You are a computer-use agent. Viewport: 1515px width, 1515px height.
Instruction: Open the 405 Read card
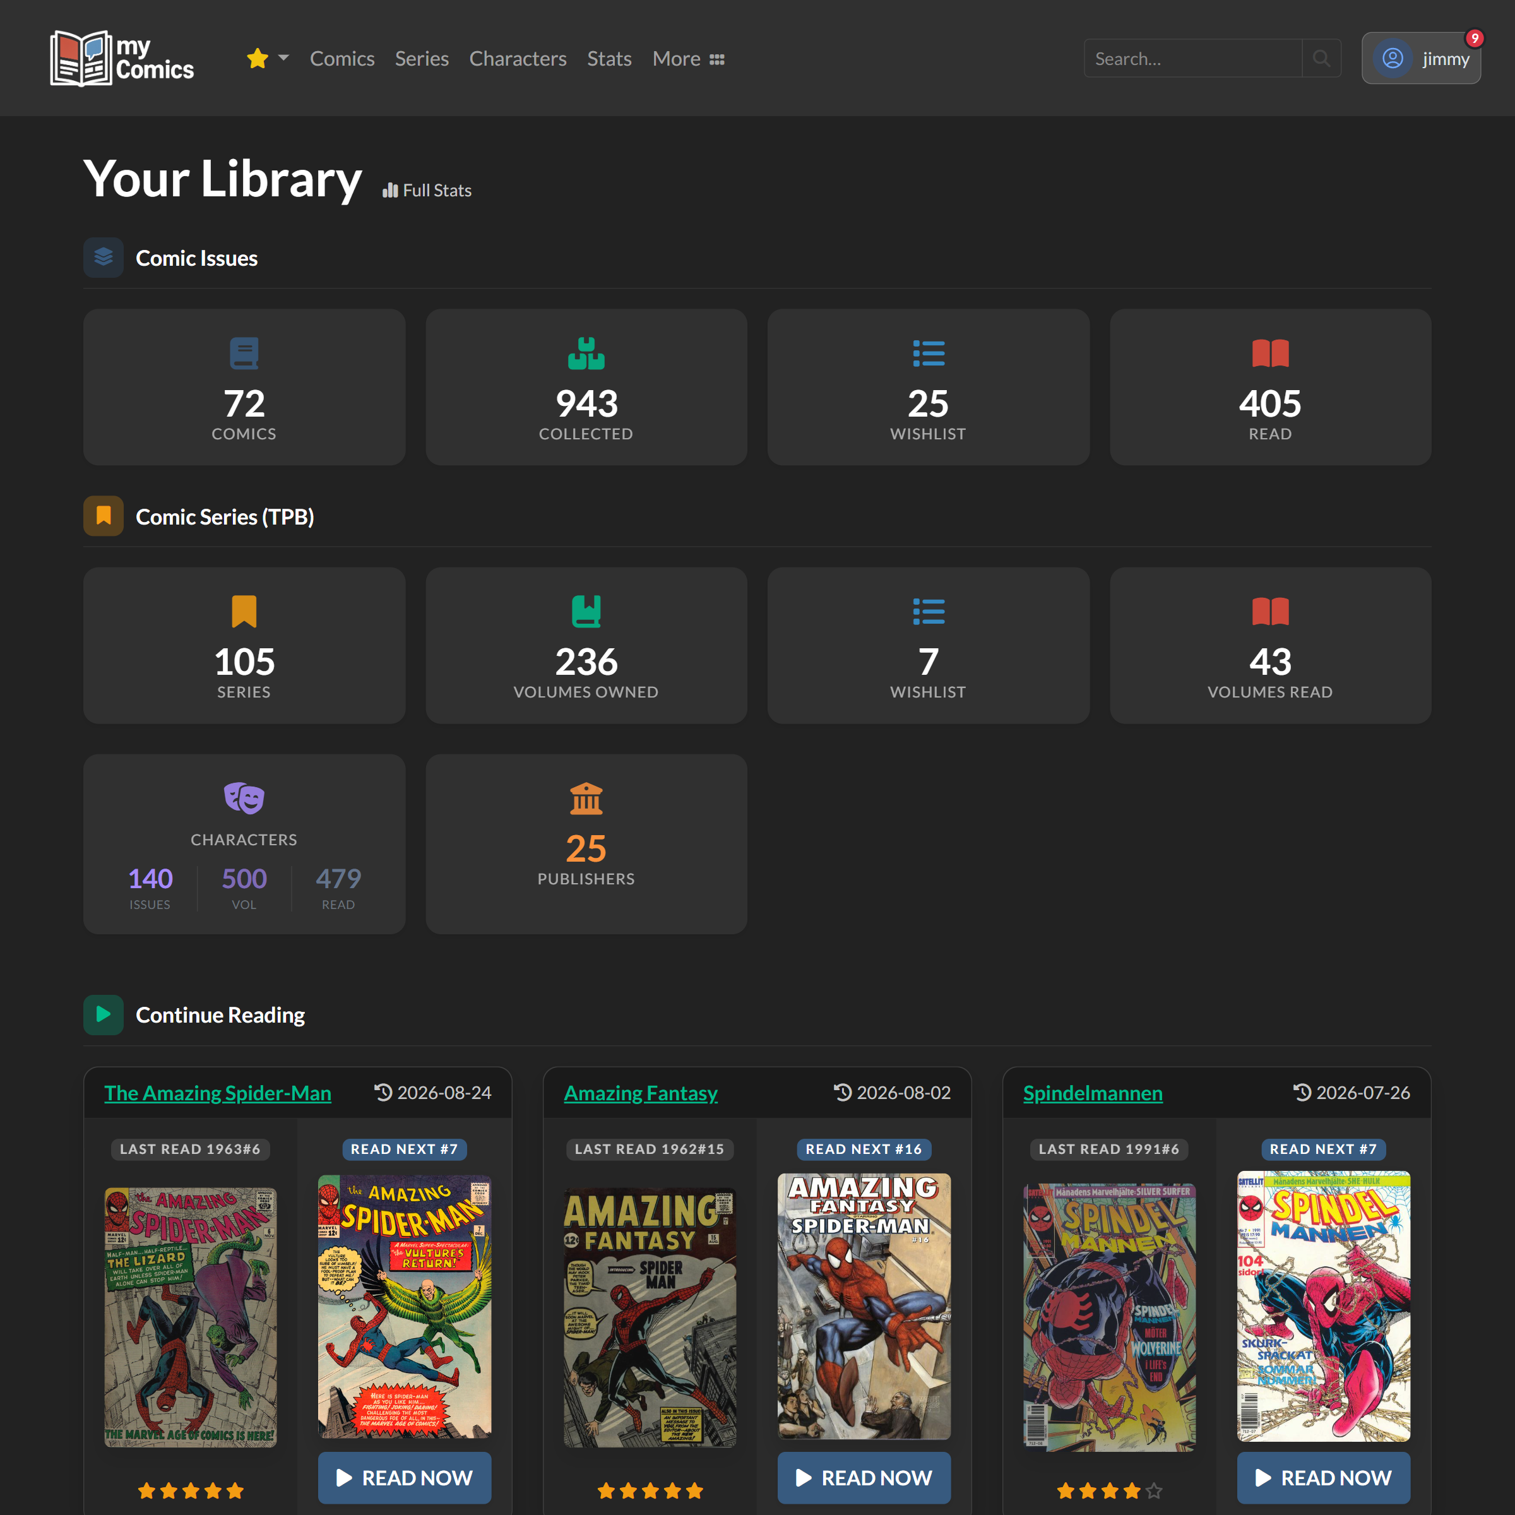click(1270, 386)
